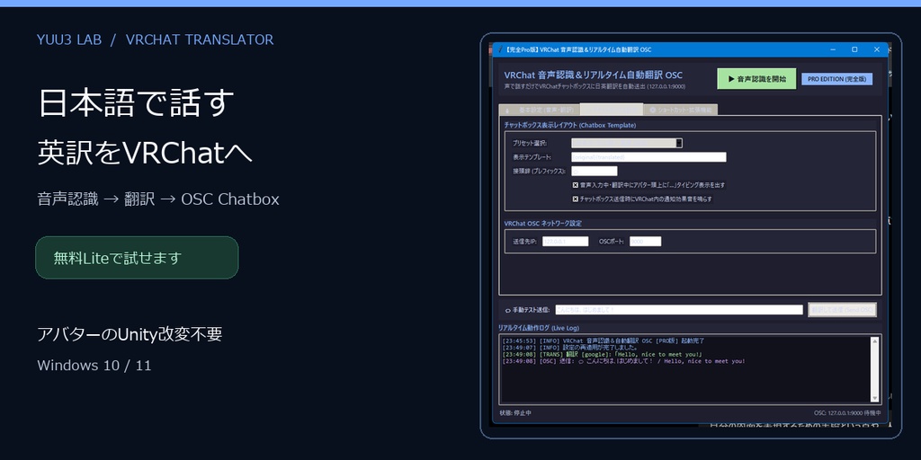
Task: Click the [23:45:53] 起動完了 log line
Action: tap(603, 341)
